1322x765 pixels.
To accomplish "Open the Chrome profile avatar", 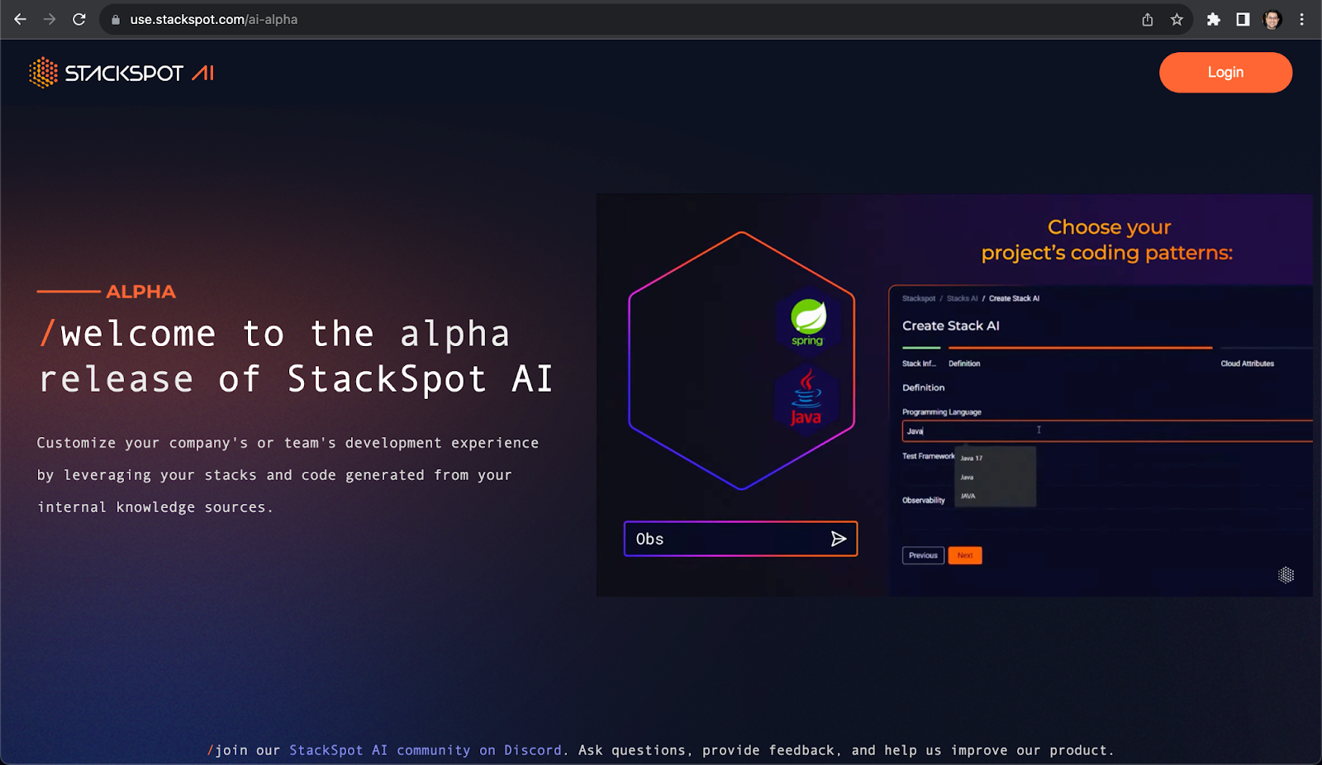I will (x=1272, y=20).
